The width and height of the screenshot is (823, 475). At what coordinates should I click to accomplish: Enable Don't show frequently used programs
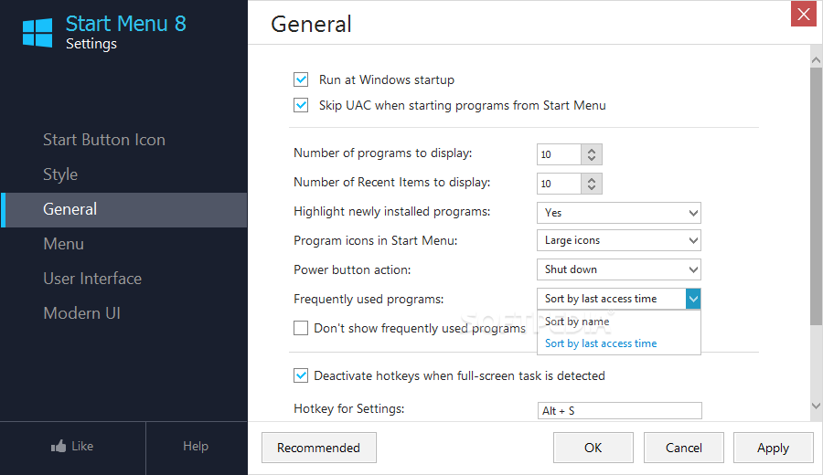[x=301, y=328]
